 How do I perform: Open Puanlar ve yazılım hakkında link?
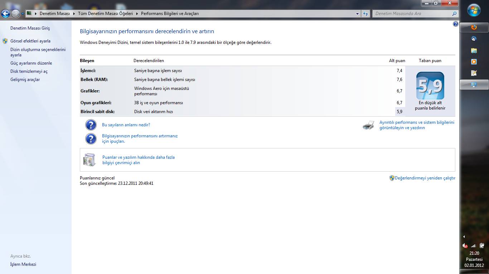coord(139,160)
